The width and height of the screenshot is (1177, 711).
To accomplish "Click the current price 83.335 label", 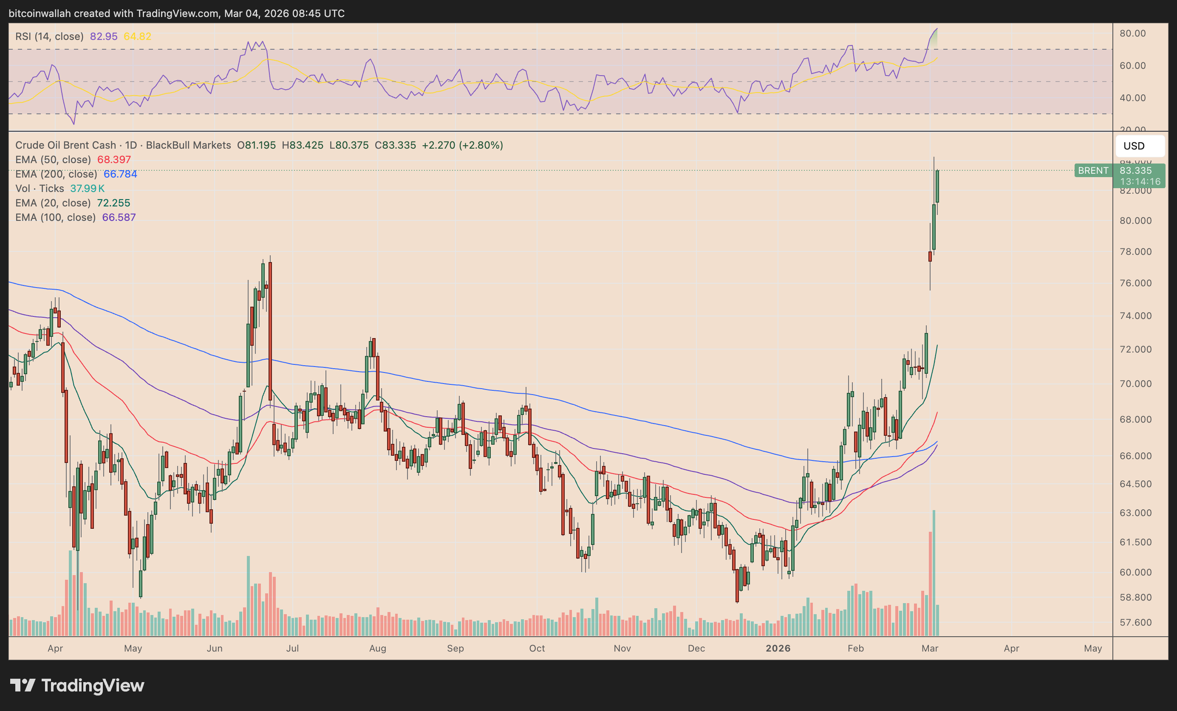I will [1135, 170].
